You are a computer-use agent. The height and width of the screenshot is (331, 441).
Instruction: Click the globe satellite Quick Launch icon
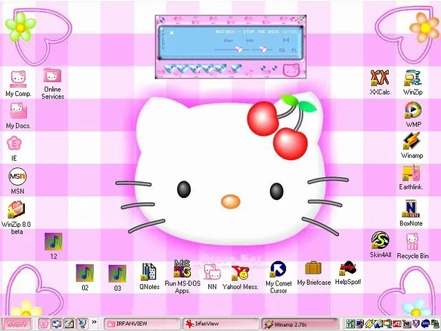click(x=82, y=323)
